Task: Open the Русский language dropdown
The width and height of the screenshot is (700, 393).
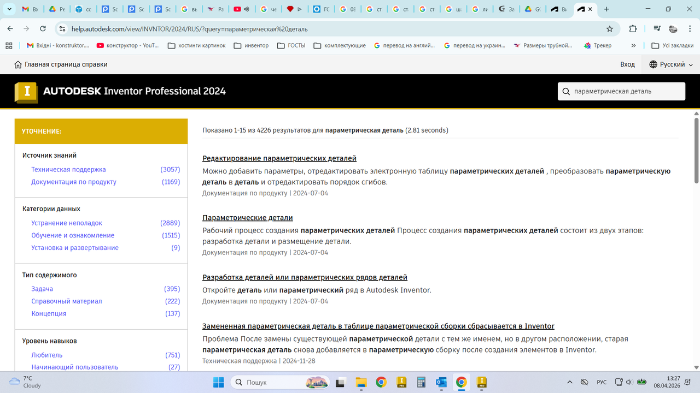Action: click(671, 64)
